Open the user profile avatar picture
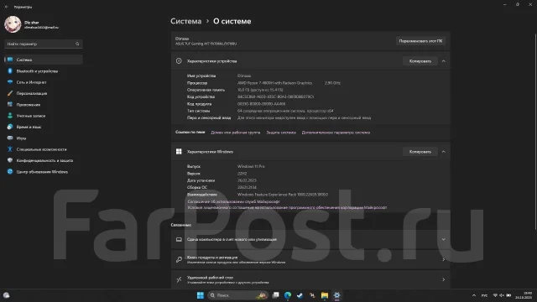 13,24
